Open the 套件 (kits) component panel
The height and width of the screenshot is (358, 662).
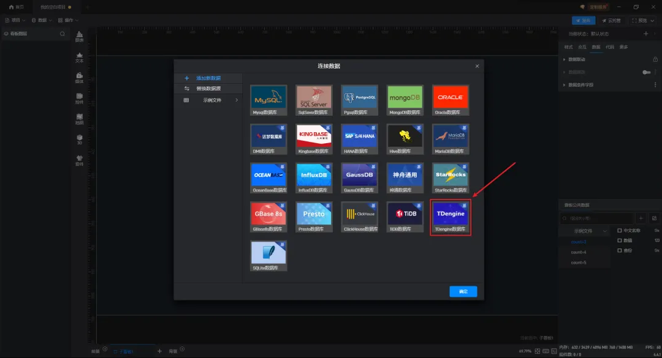click(79, 161)
